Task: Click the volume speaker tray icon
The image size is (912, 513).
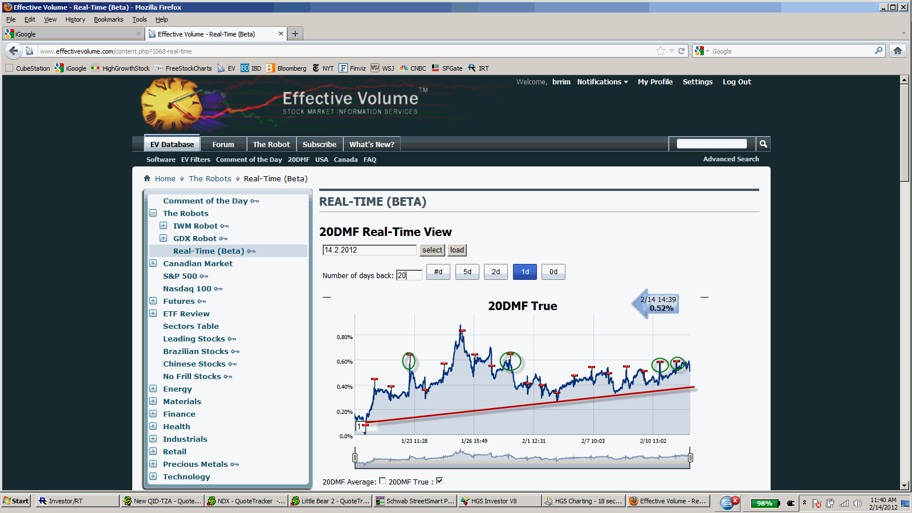Action: click(857, 503)
